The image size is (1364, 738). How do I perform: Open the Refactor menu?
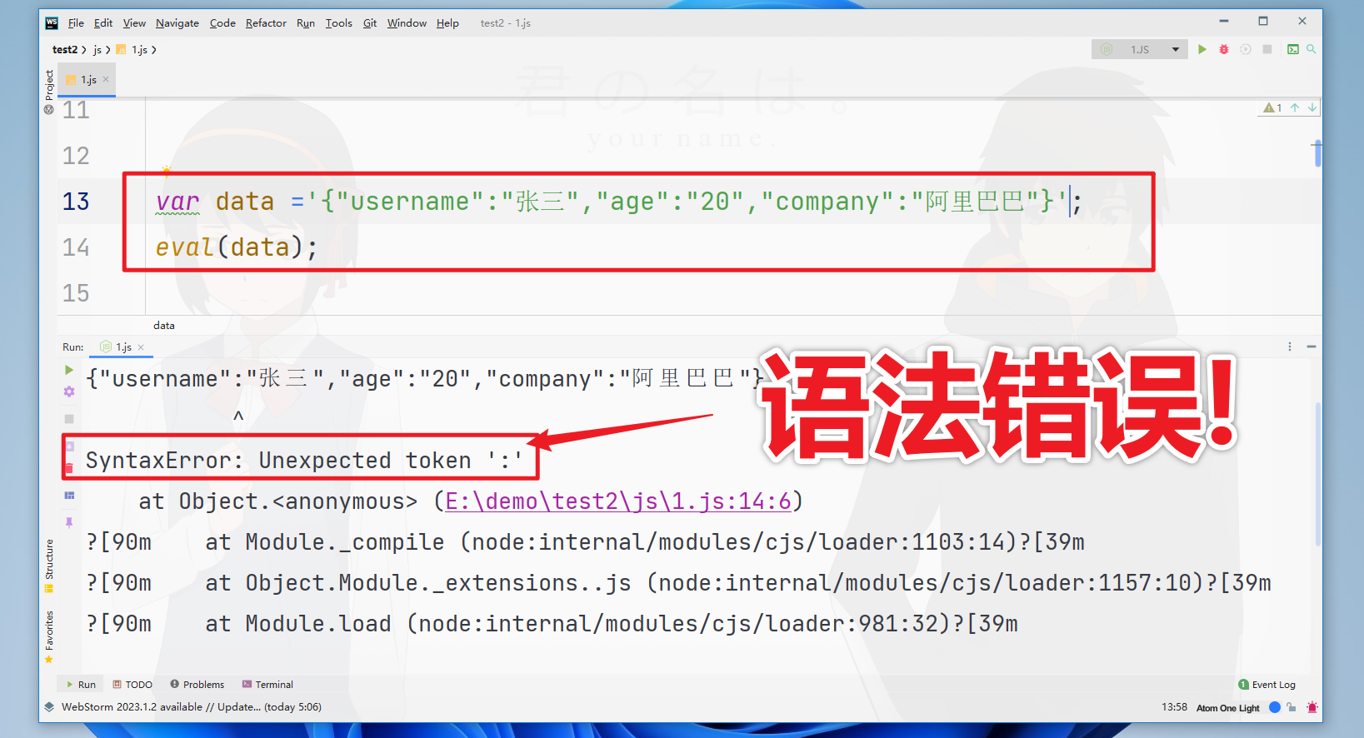tap(266, 22)
